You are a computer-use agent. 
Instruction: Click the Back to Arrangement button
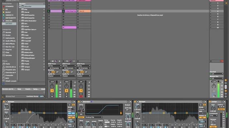pyautogui.click(x=222, y=61)
